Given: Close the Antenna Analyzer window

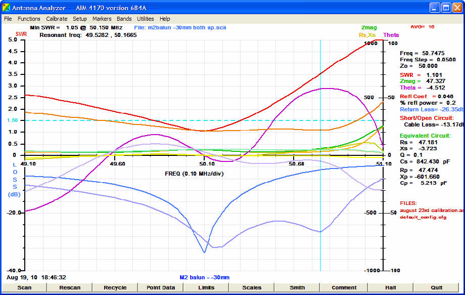Looking at the screenshot, I should pos(457,8).
